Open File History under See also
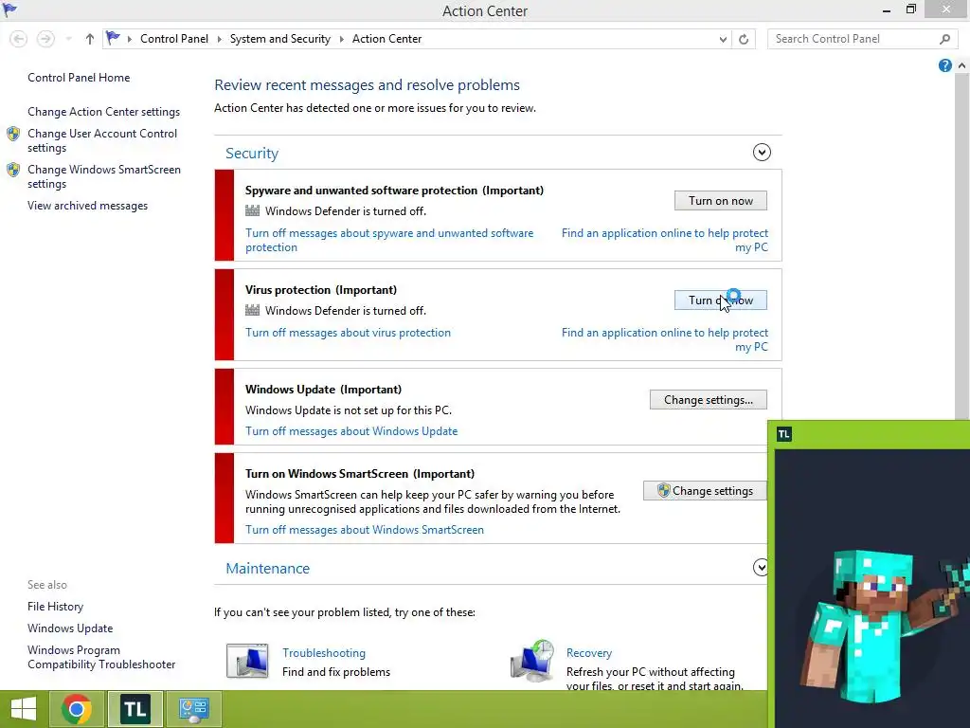This screenshot has height=728, width=970. pyautogui.click(x=55, y=607)
